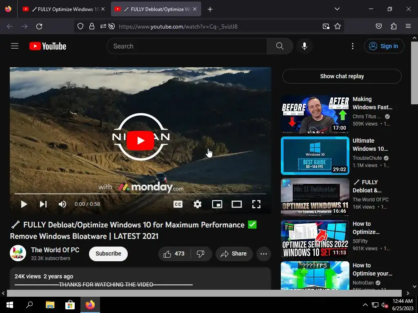Open YouTube settings three-dot menu
The height and width of the screenshot is (313, 418).
(x=352, y=46)
